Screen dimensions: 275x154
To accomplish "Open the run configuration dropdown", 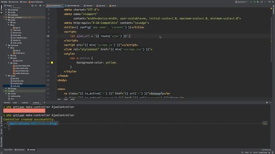I will [241, 2].
